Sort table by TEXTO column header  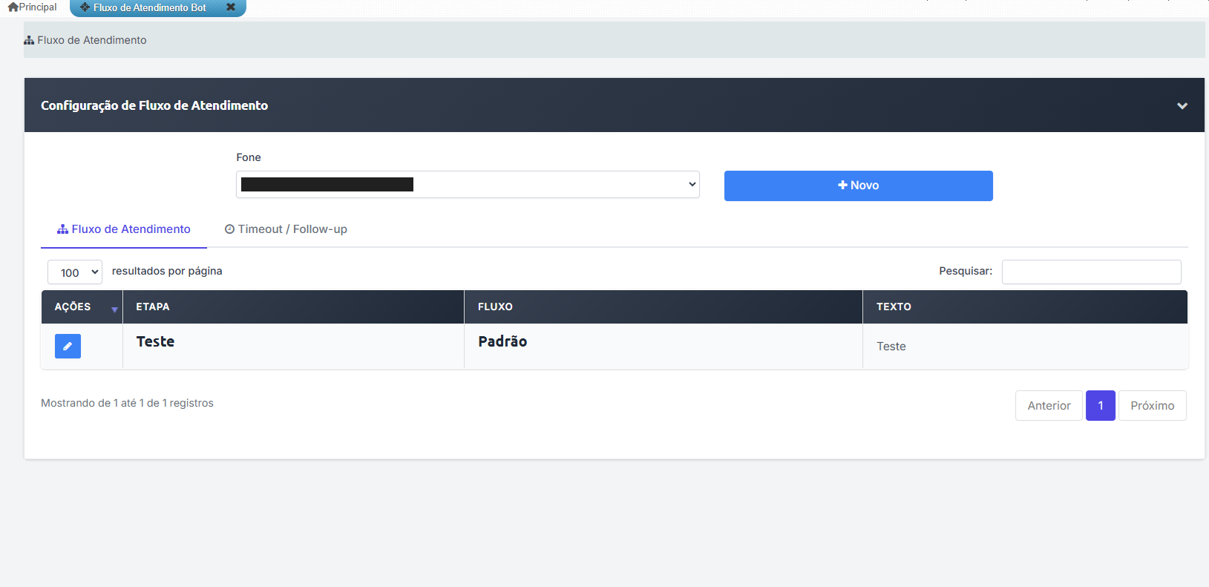pos(1025,306)
